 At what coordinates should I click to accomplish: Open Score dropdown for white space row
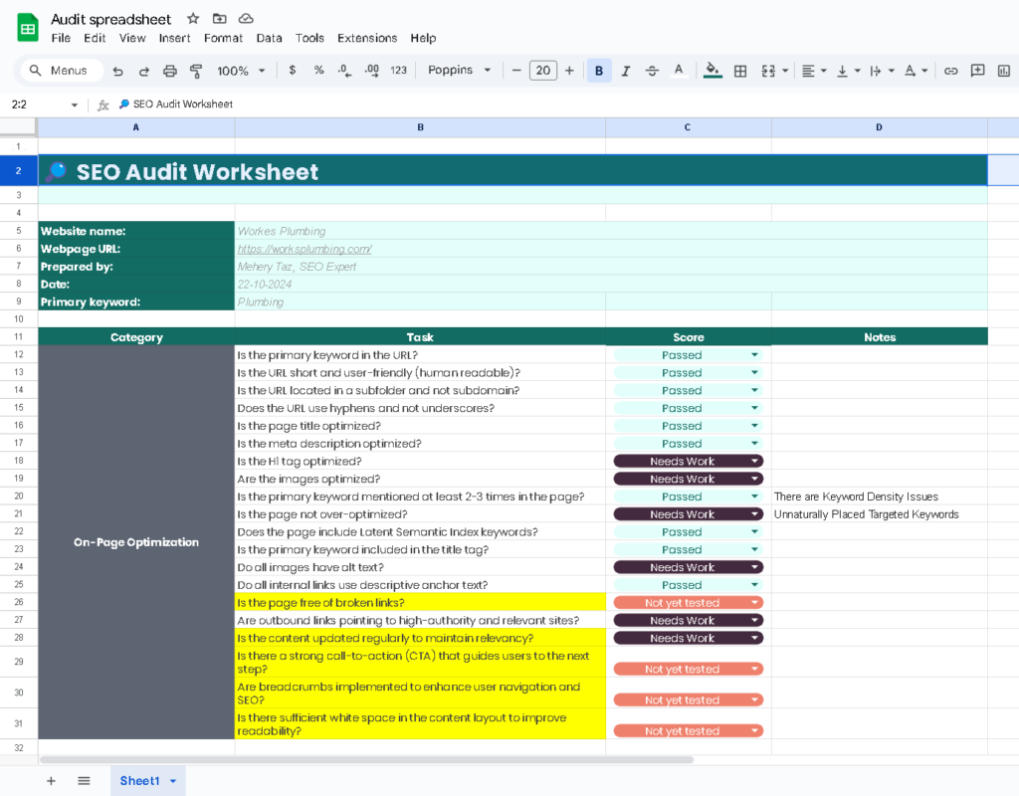tap(754, 731)
